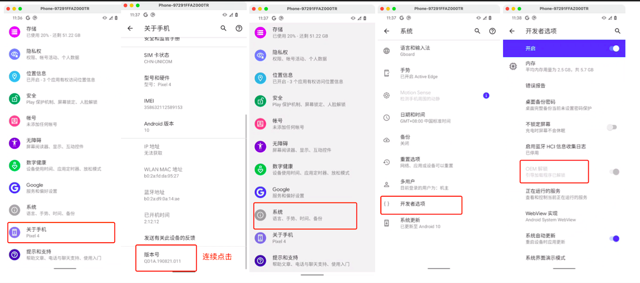The height and width of the screenshot is (283, 640).
Task: Click the scrollbar in the 关于手机 window
Action: point(246,191)
